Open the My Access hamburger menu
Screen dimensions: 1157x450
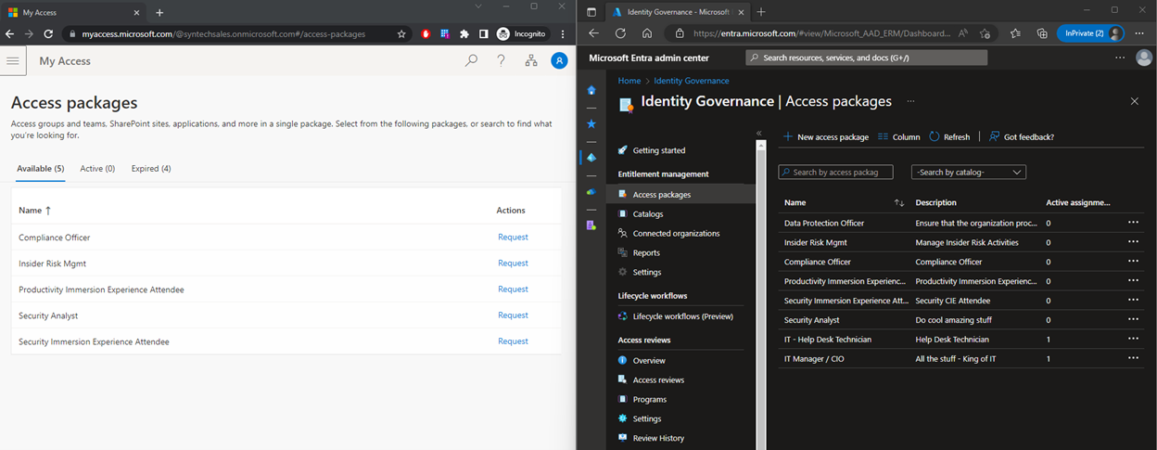13,60
